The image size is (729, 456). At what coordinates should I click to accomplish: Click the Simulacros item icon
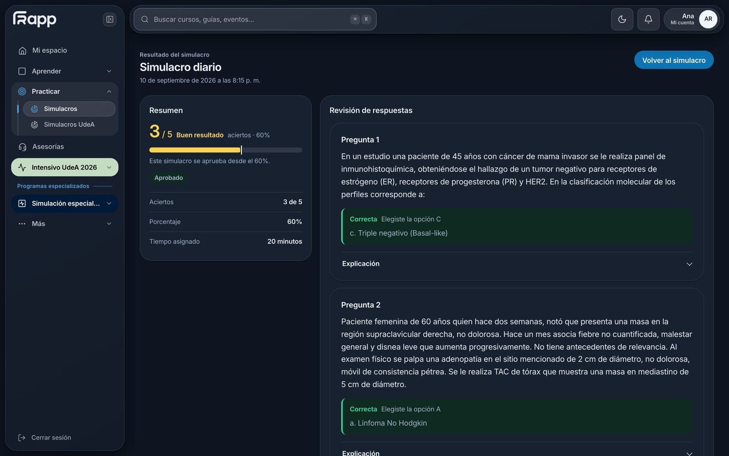tap(34, 109)
